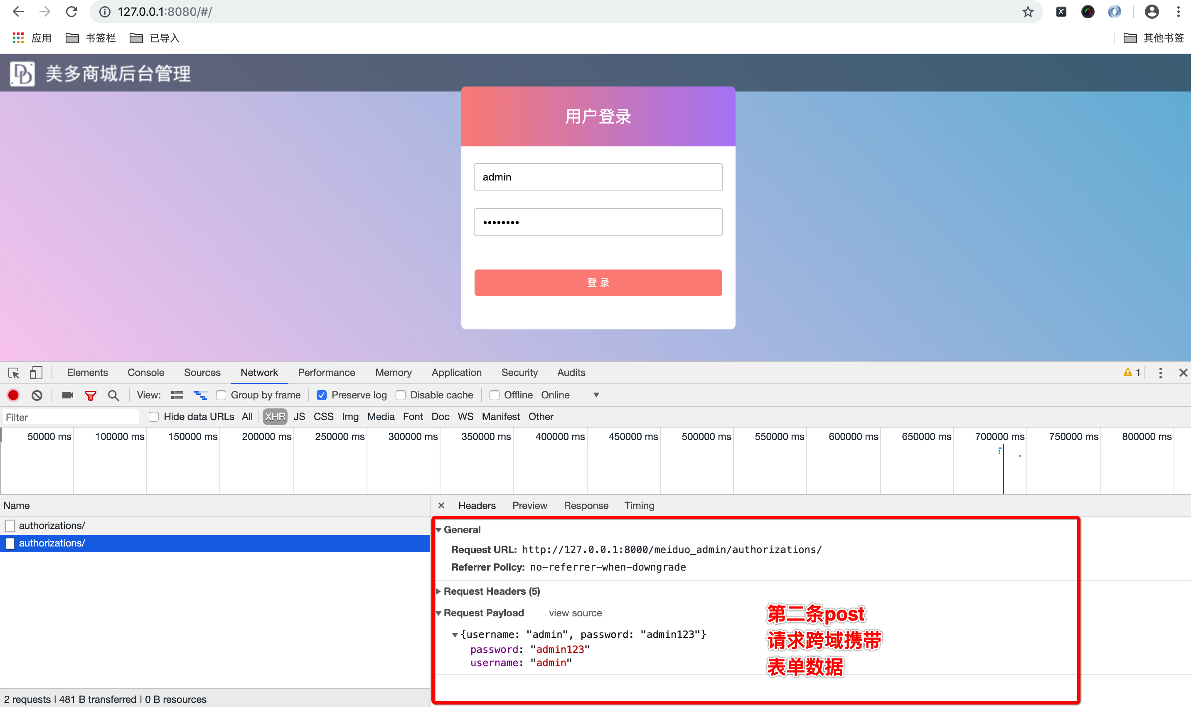Uncheck the Preserve log checkbox
Screen dimensions: 1191x707
[x=322, y=395]
